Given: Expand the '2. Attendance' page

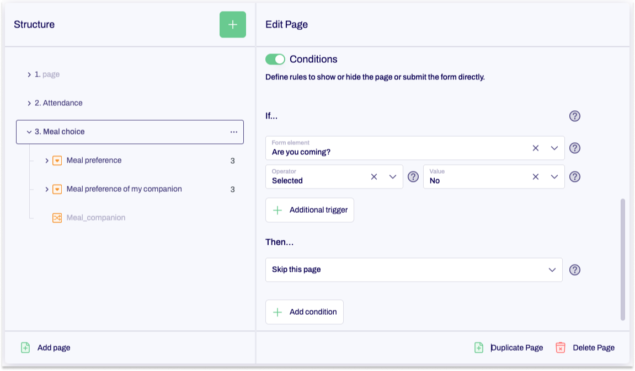Looking at the screenshot, I should point(30,103).
